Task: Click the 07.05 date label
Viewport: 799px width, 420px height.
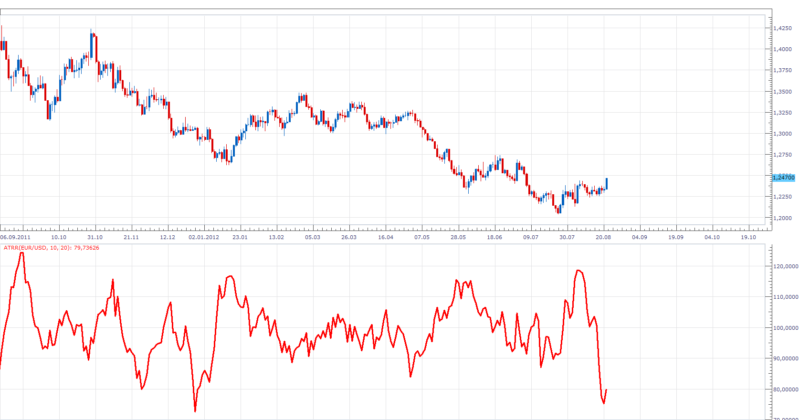Action: point(422,237)
